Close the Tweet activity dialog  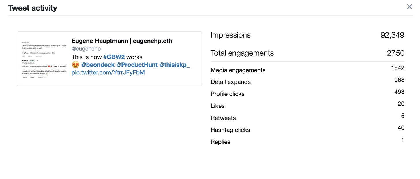(409, 7)
